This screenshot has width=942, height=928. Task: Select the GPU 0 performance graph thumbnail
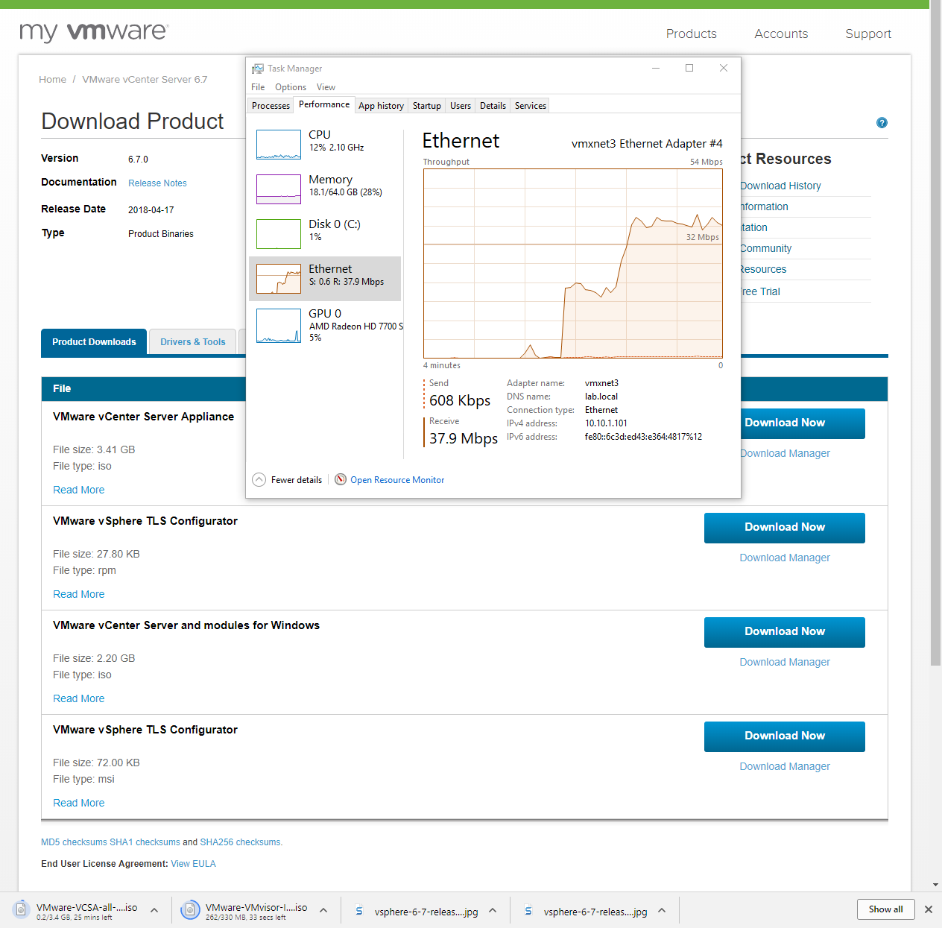[x=279, y=326]
